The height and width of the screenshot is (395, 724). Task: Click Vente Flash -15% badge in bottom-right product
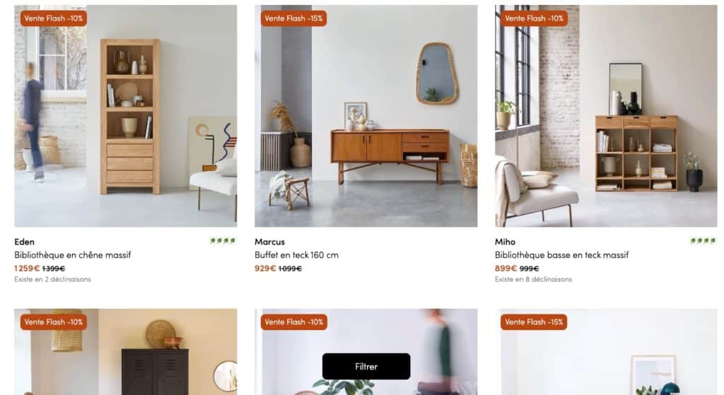pyautogui.click(x=534, y=322)
